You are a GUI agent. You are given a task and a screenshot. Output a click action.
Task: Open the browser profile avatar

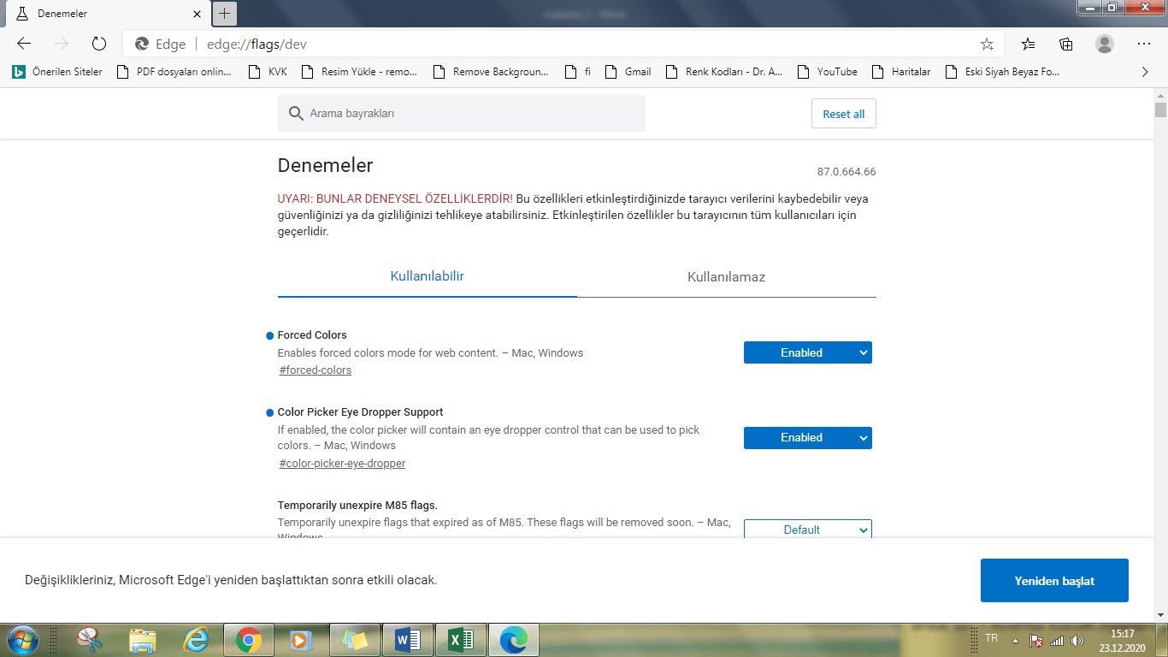pos(1105,44)
